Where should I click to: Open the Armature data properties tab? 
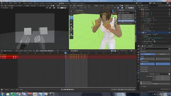pos(138,73)
